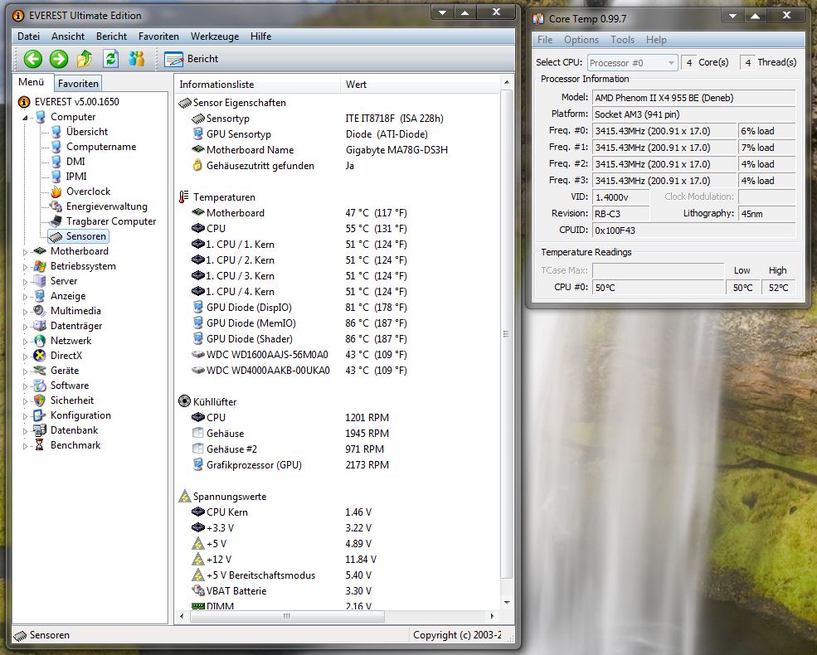
Task: Click the Temperaturen thermometer icon
Action: [184, 197]
